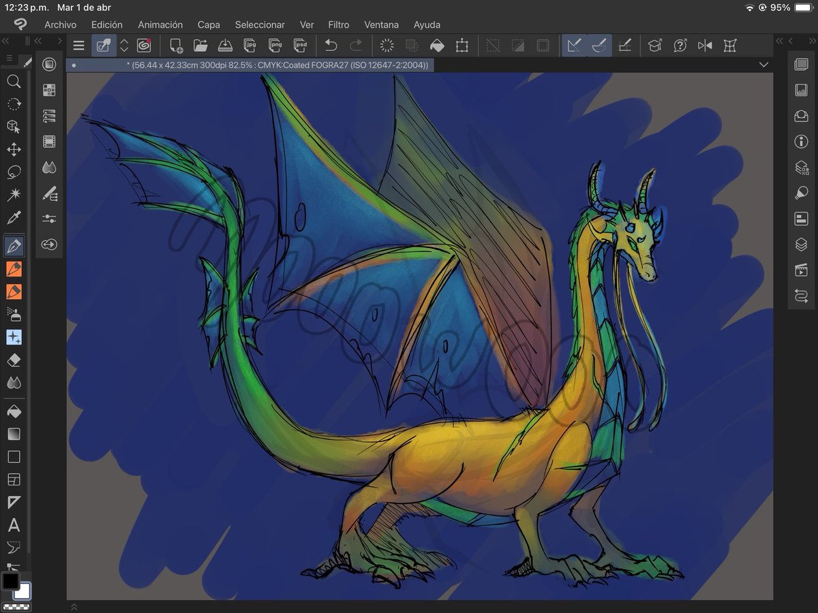Select the Pen tool
This screenshot has height=613, width=818.
pos(14,245)
